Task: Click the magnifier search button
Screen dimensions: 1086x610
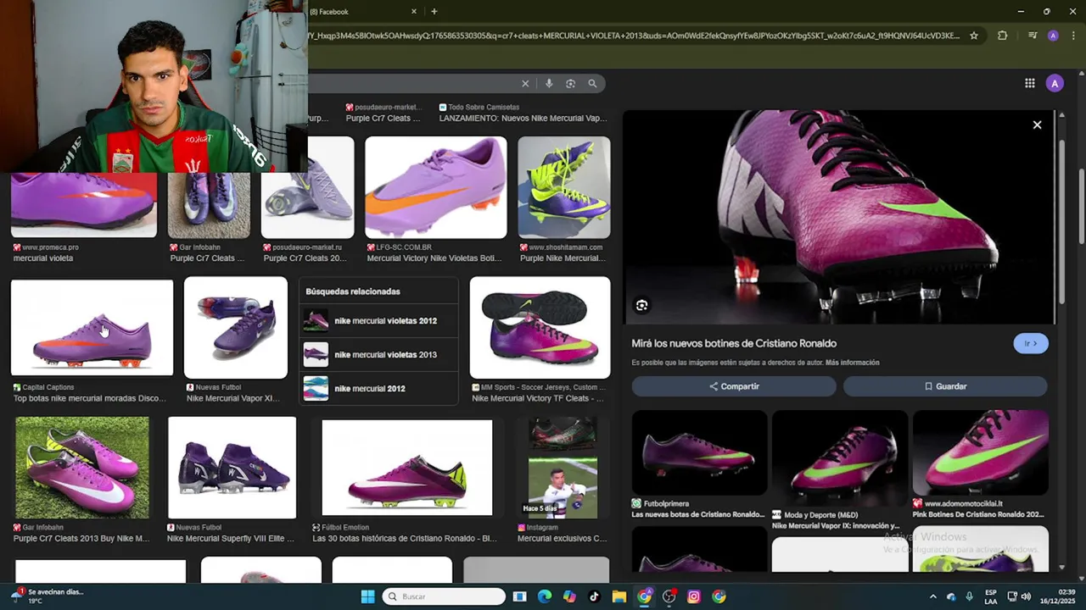Action: click(592, 83)
